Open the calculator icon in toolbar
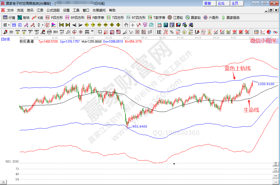The width and height of the screenshot is (280, 185). coord(165,25)
